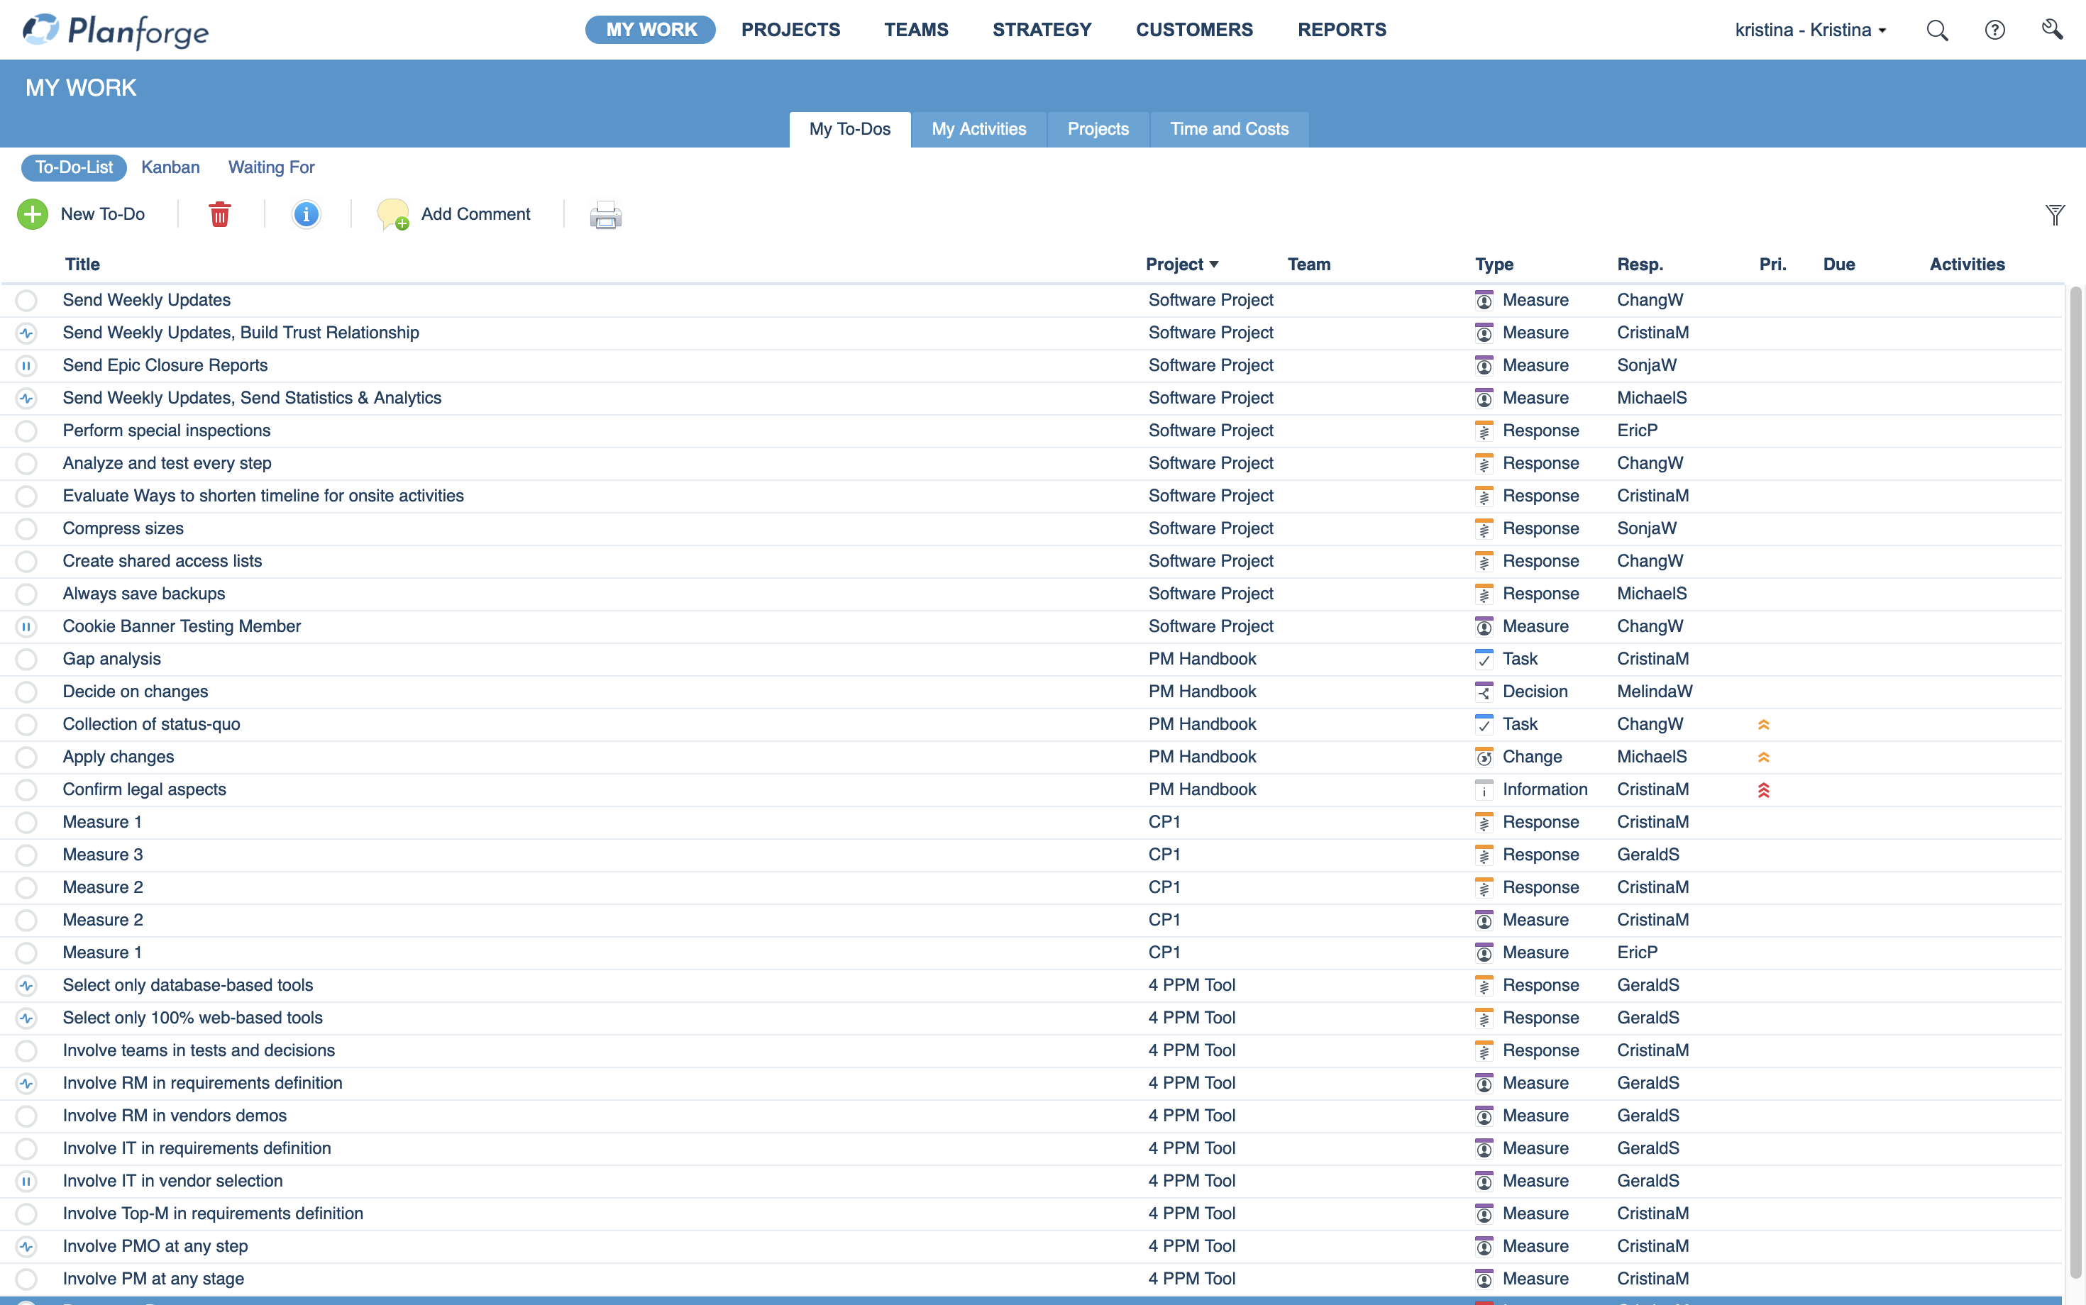The height and width of the screenshot is (1305, 2086).
Task: Click the printer icon
Action: pyautogui.click(x=605, y=214)
